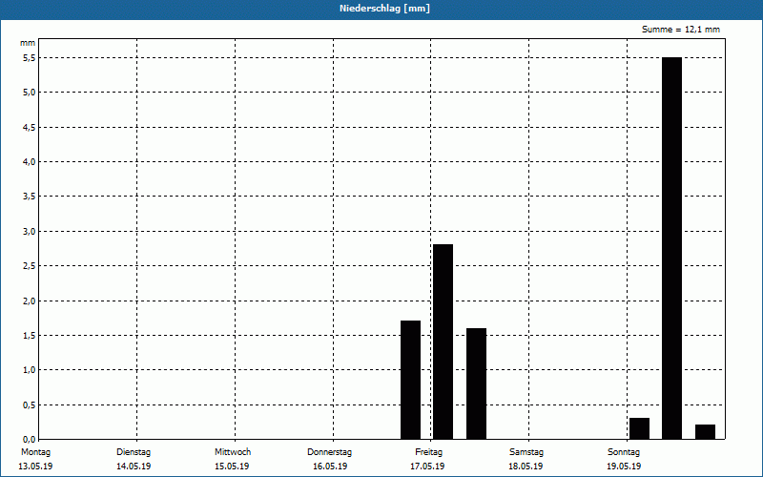The image size is (763, 477).
Task: Click the Mittwoch day label
Action: [x=233, y=452]
